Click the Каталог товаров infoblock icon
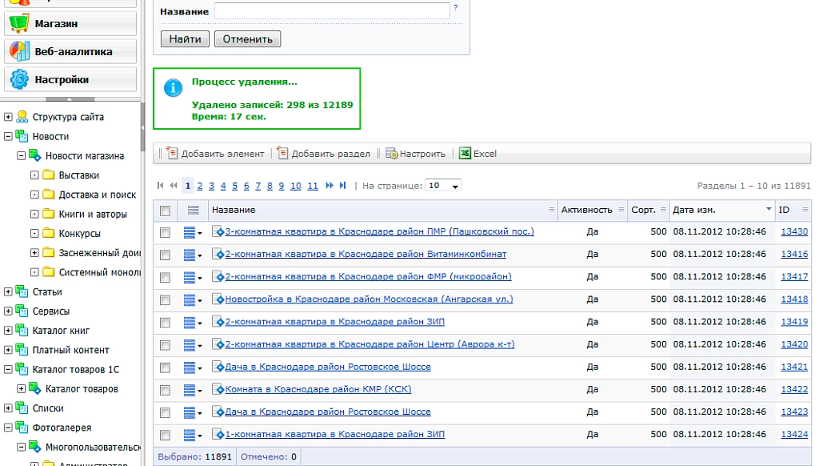Image resolution: width=819 pixels, height=466 pixels. click(x=34, y=388)
